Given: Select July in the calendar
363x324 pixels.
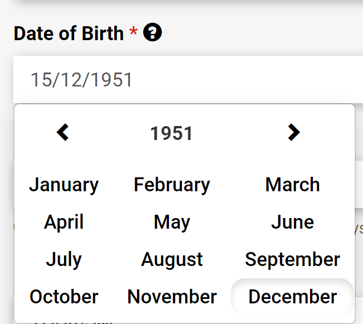Looking at the screenshot, I should [x=64, y=259].
